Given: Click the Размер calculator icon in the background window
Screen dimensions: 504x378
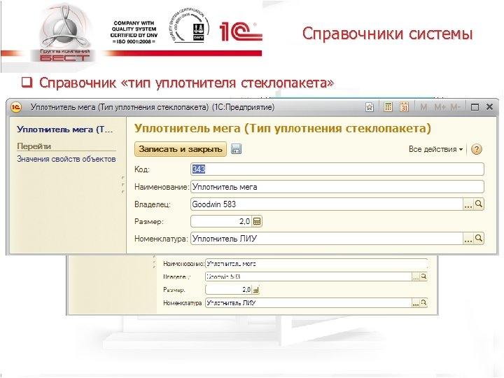Looking at the screenshot, I should point(255,290).
